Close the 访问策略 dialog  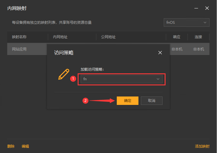[160, 53]
